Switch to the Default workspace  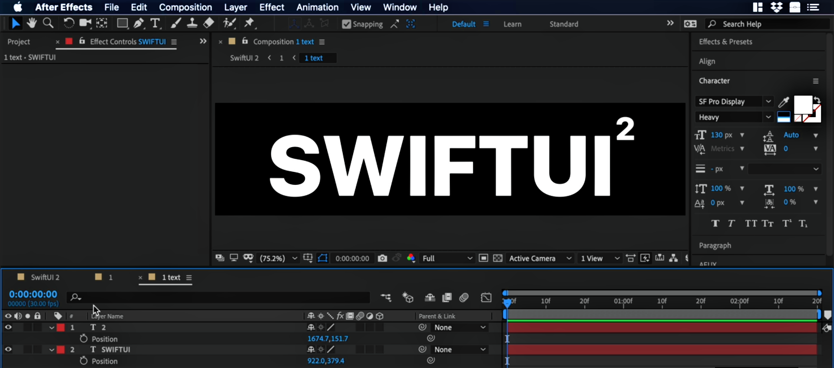tap(463, 24)
